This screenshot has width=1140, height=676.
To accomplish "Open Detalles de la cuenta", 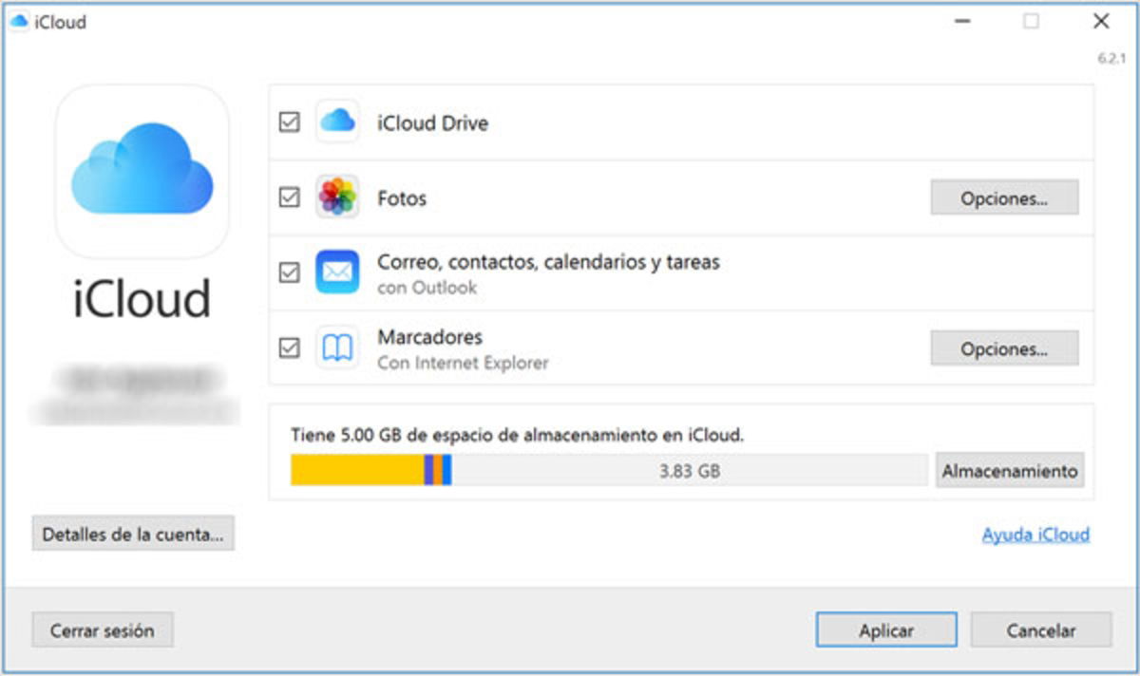I will coord(133,535).
